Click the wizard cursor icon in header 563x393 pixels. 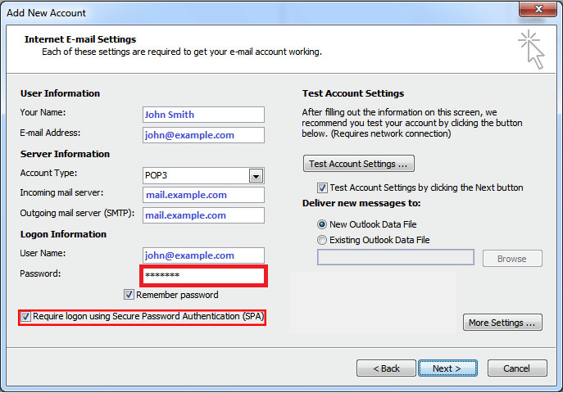[531, 49]
